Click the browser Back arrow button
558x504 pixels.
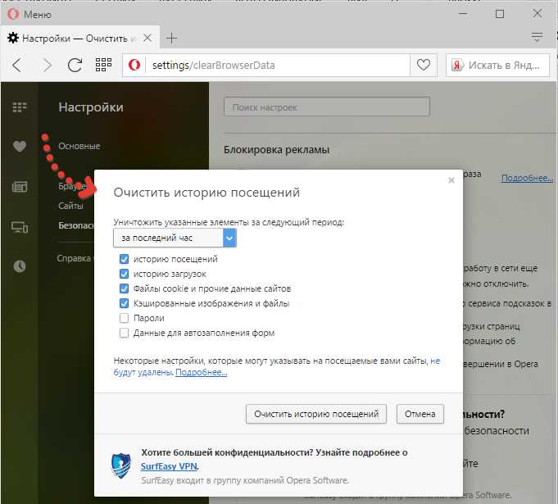pyautogui.click(x=17, y=65)
